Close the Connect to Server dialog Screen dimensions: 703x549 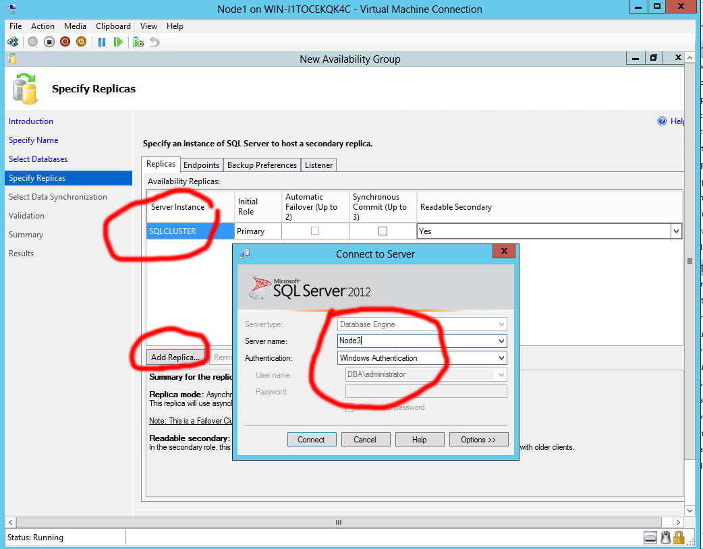pyautogui.click(x=504, y=251)
